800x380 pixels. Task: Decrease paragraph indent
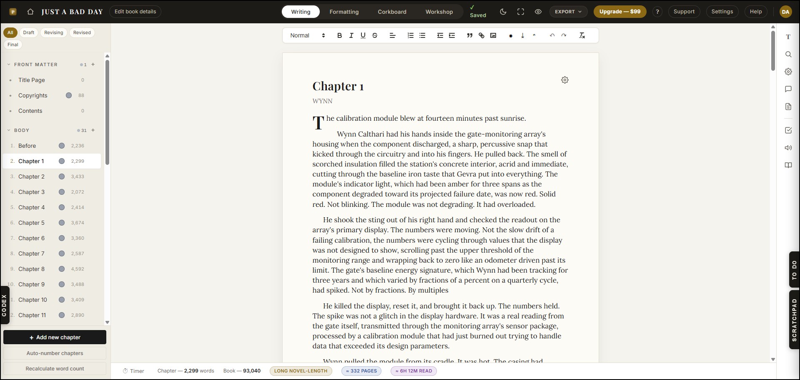pyautogui.click(x=440, y=35)
